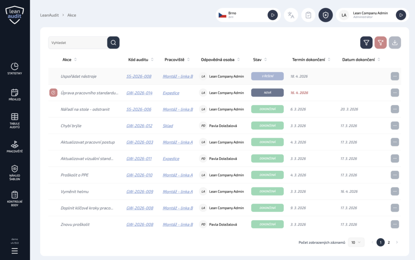Go to page 2 of results

pos(389,242)
